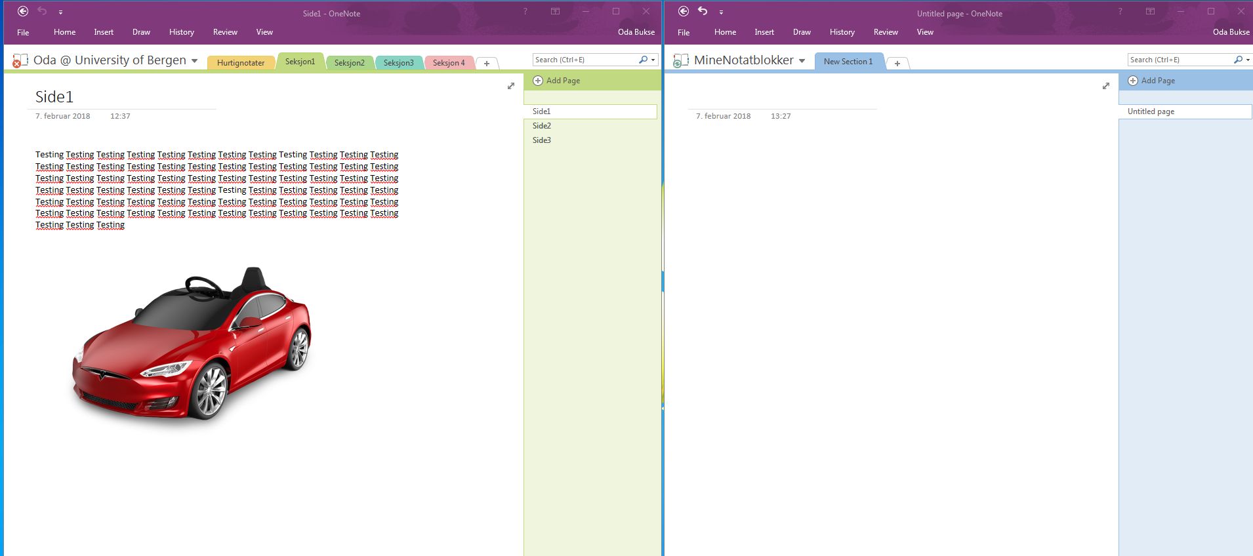The width and height of the screenshot is (1253, 556).
Task: Open the Oda @ University of Bergen notebook dropdown
Action: click(x=194, y=61)
